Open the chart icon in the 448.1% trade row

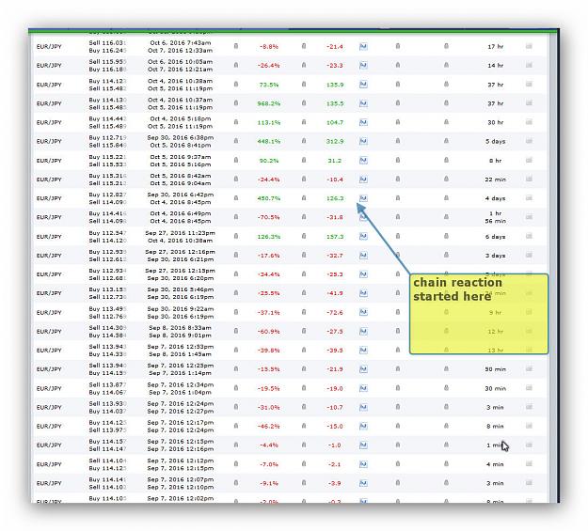363,141
